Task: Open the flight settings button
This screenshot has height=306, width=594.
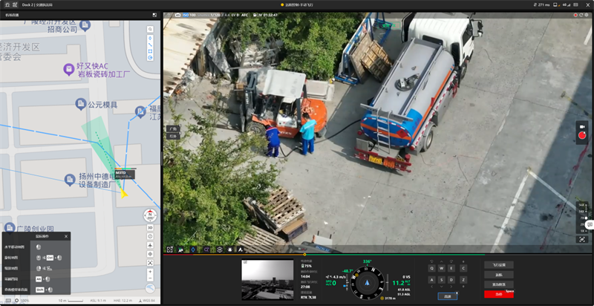Action: [x=498, y=264]
